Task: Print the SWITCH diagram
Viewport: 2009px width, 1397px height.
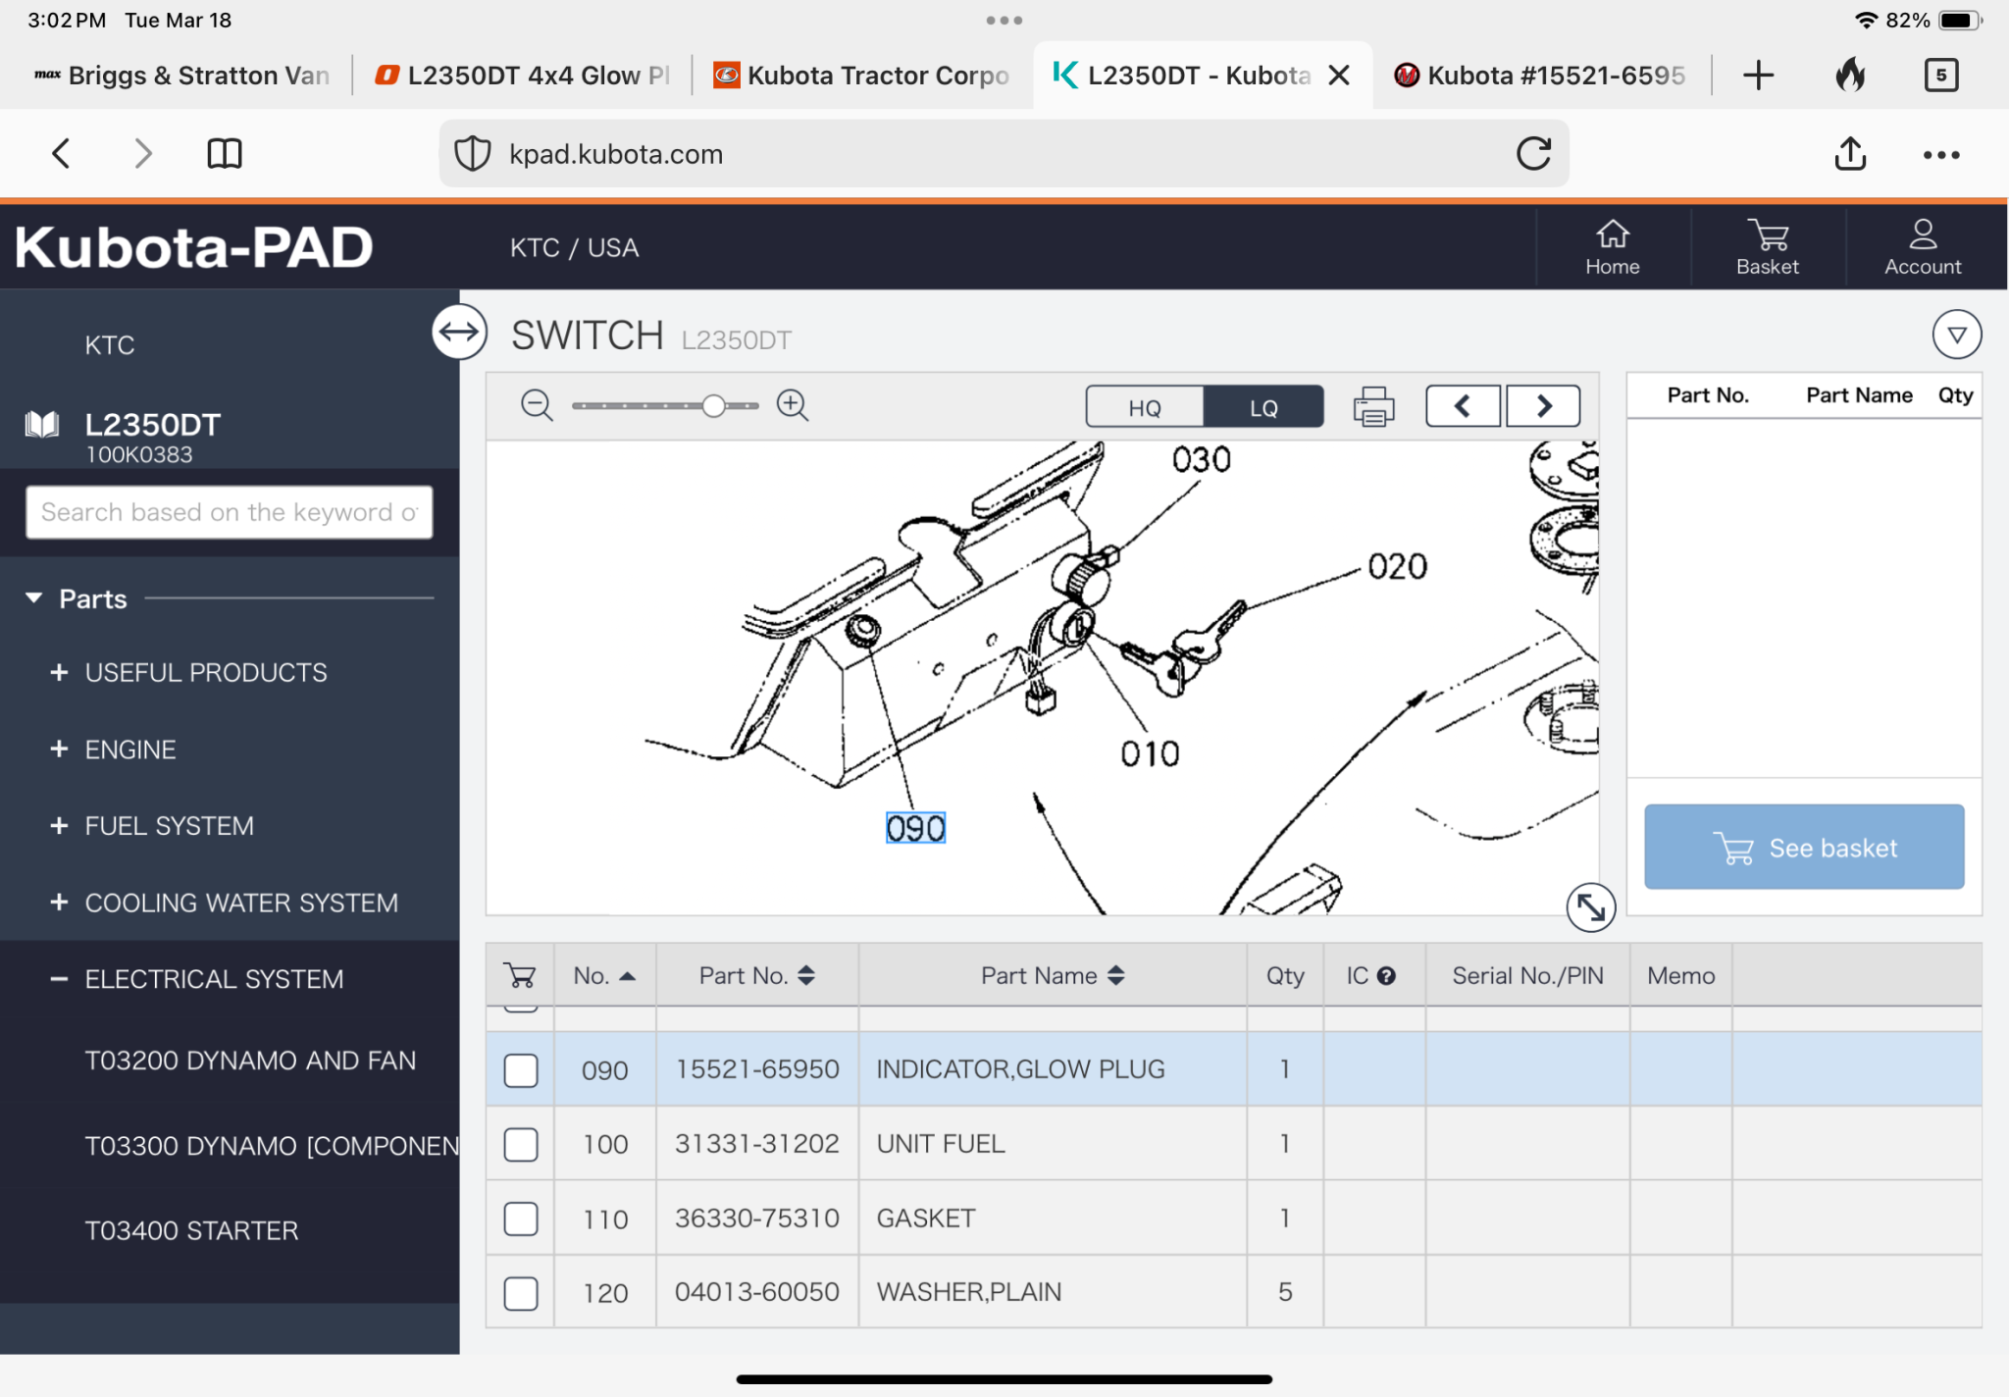Action: pyautogui.click(x=1373, y=406)
